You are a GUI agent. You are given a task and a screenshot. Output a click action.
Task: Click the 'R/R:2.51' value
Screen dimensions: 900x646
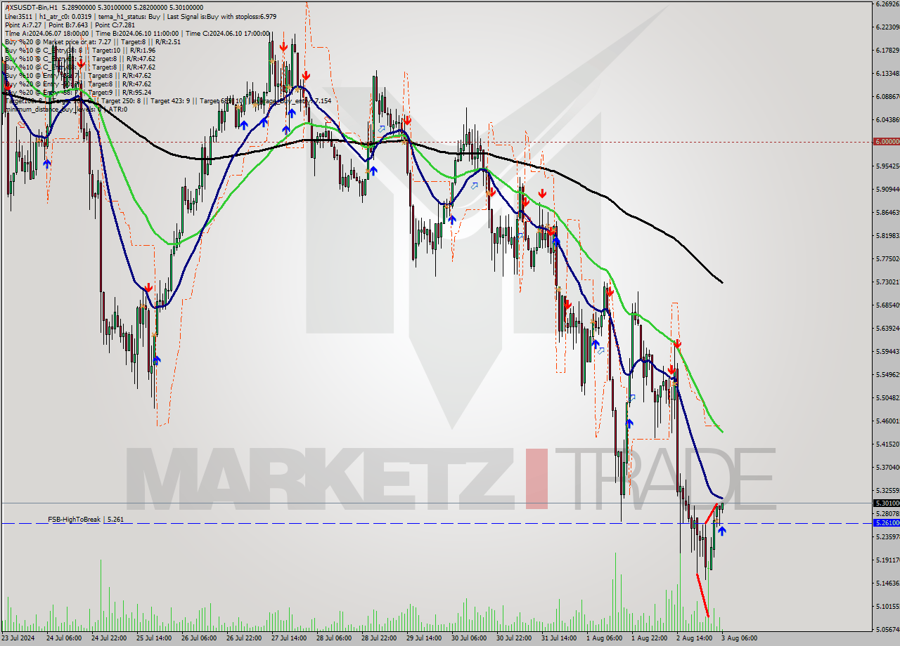[168, 42]
